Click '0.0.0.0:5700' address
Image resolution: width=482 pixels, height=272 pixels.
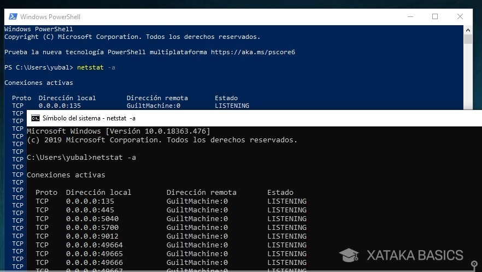pos(92,227)
